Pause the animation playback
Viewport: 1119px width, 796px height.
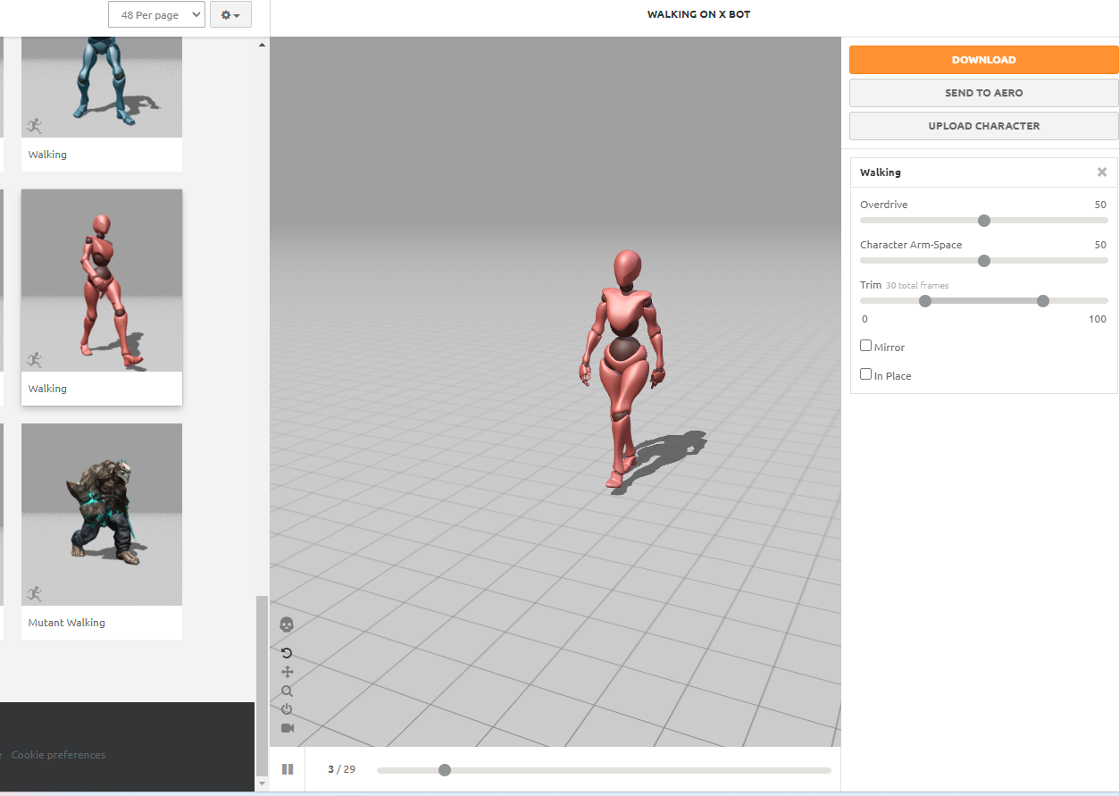[288, 769]
